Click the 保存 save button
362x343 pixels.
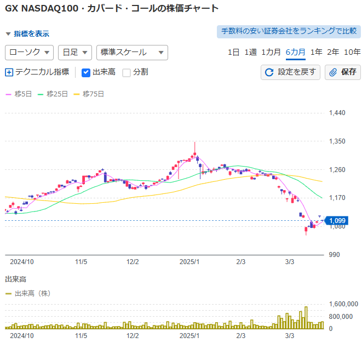pyautogui.click(x=343, y=72)
